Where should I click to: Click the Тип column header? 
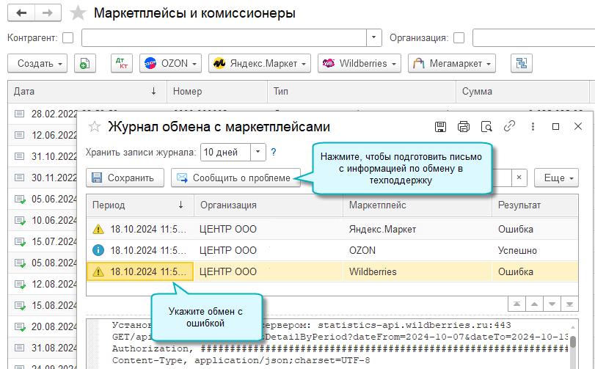point(361,92)
